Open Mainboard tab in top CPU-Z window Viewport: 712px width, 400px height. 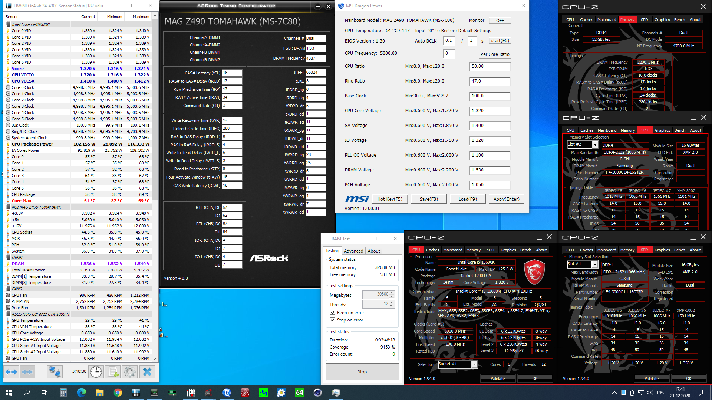[607, 20]
